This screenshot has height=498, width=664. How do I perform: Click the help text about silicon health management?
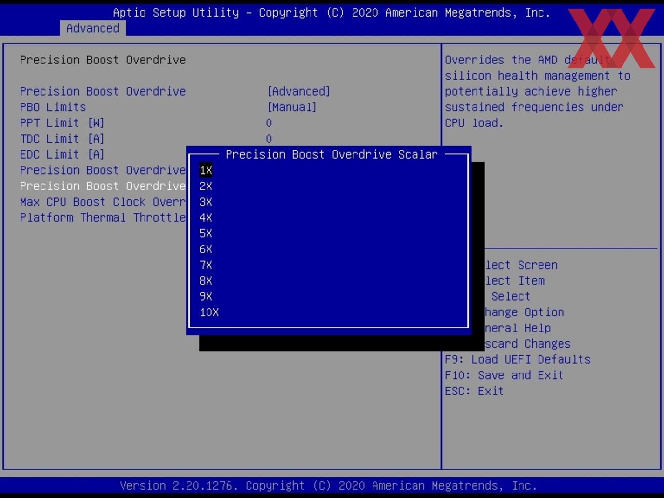point(538,91)
